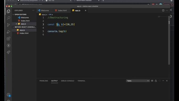Clear the output panel
Screen dimensions: 179x101
[x=152, y=81]
